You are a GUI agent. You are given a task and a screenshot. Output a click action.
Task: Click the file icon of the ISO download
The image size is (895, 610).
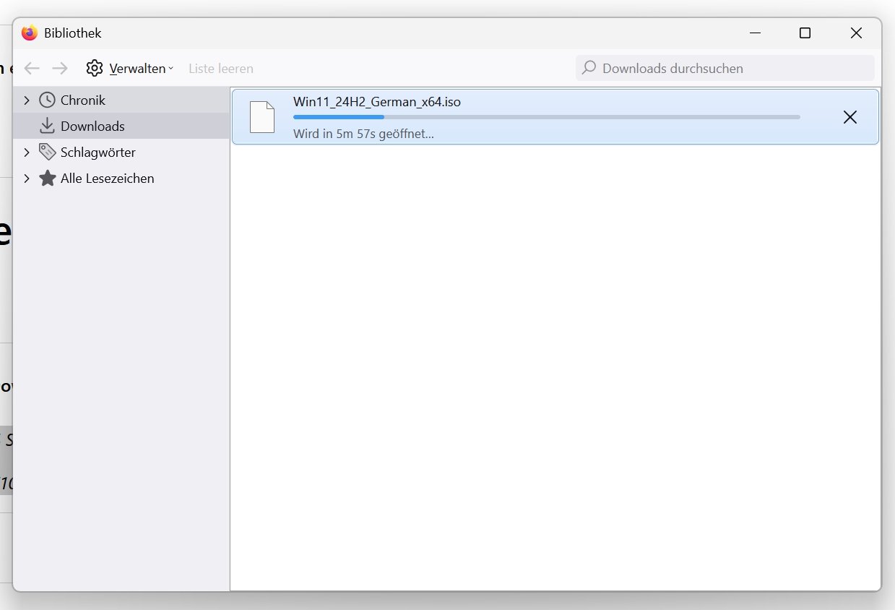tap(262, 117)
